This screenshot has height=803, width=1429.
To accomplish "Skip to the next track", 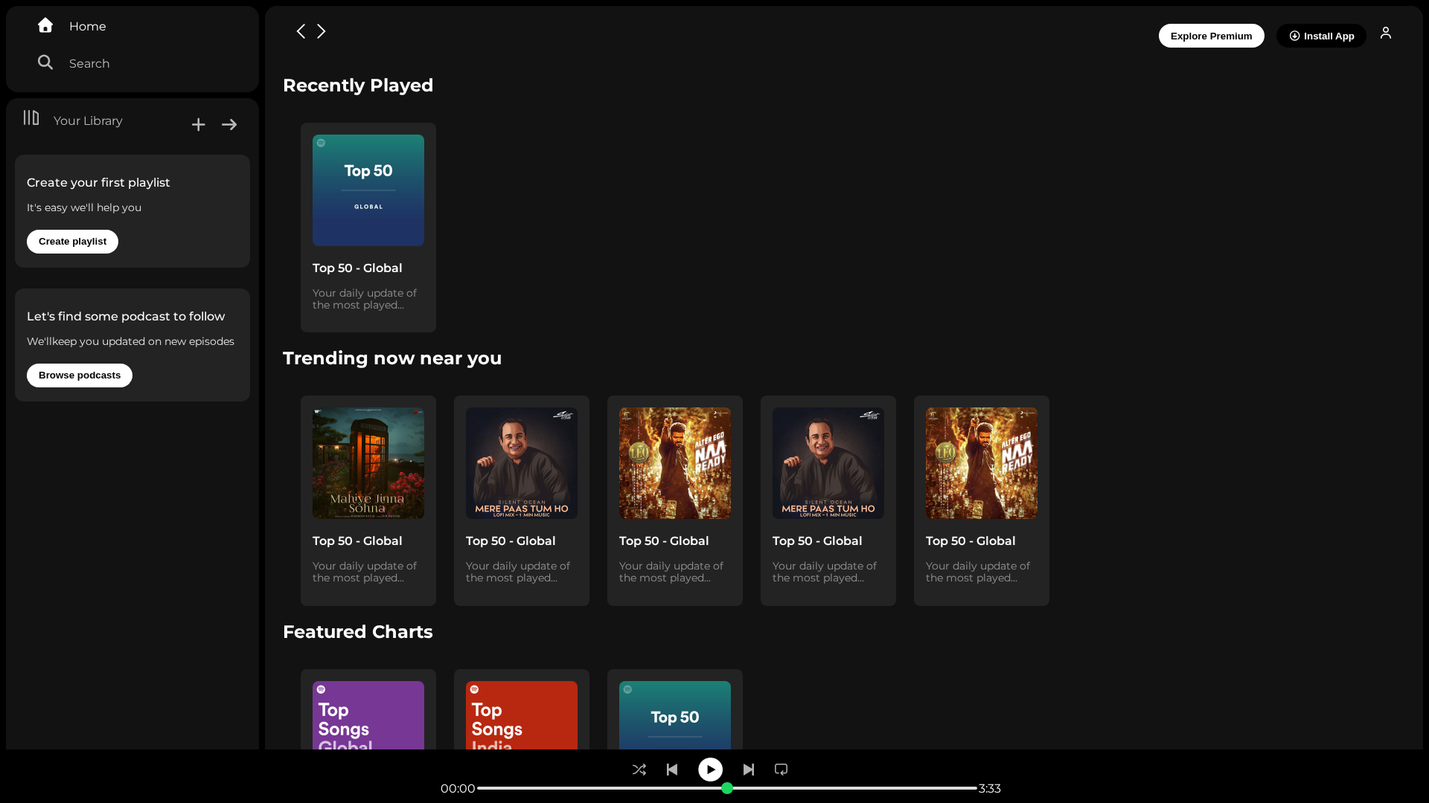I will tap(749, 770).
